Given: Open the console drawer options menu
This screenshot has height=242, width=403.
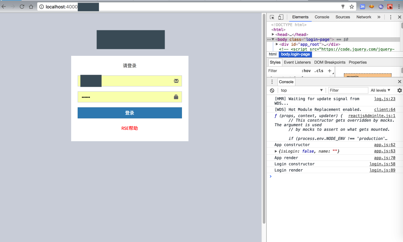Looking at the screenshot, I should [x=272, y=82].
